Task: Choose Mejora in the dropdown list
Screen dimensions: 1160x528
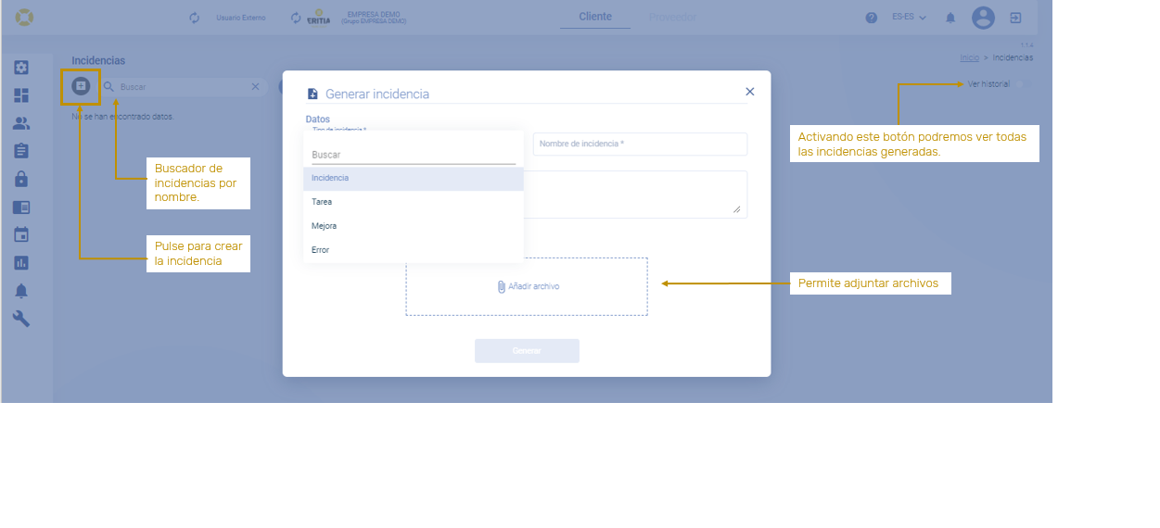Action: 325,226
